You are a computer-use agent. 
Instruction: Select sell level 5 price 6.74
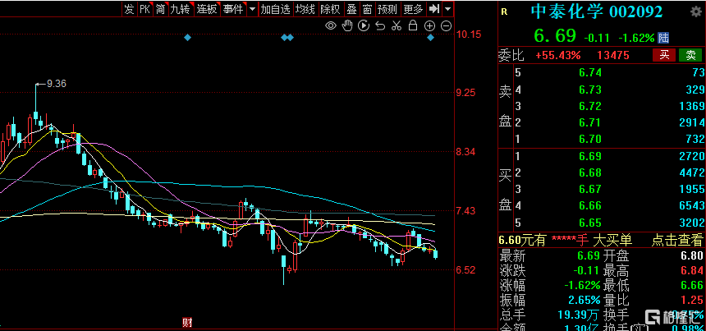[x=589, y=72]
